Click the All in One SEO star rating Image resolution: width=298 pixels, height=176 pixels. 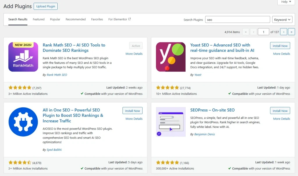point(20,162)
